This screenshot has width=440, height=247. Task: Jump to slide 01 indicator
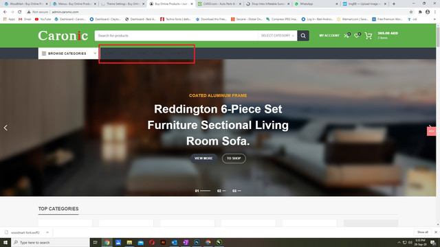point(203,191)
